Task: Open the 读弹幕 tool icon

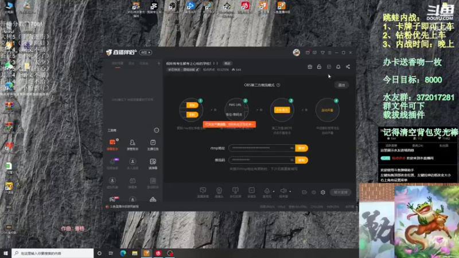Action: pyautogui.click(x=153, y=163)
